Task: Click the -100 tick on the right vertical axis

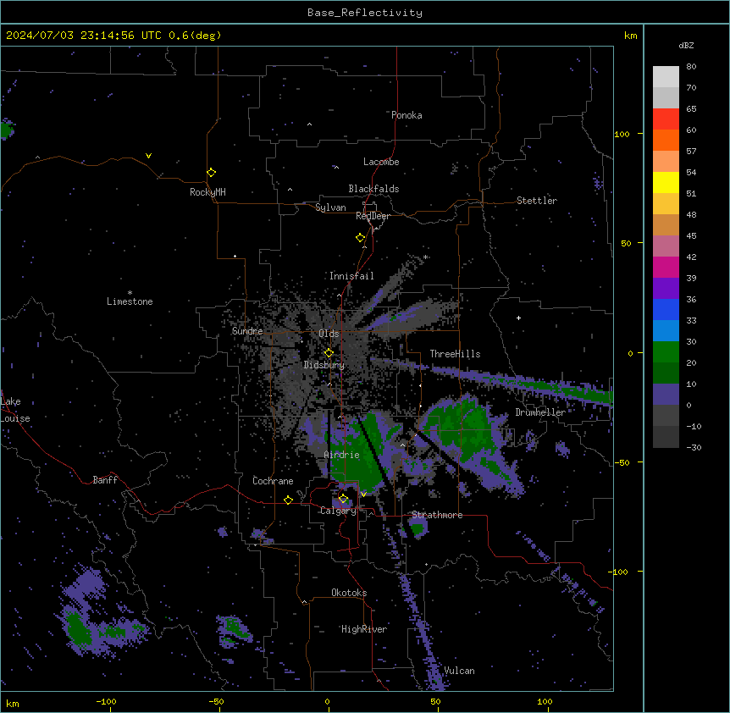Action: click(619, 572)
